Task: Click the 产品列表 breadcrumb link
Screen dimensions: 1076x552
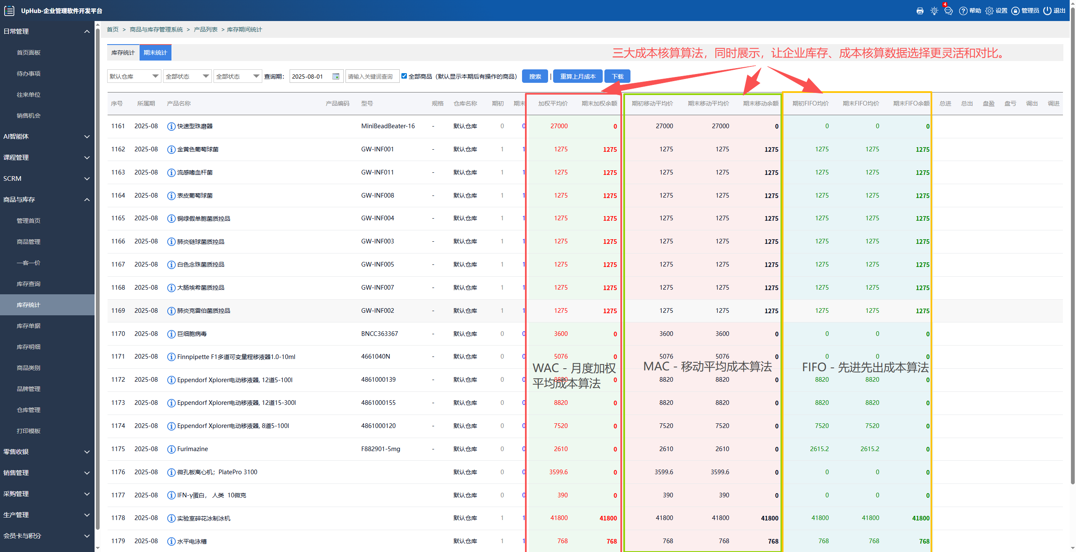Action: (x=206, y=29)
